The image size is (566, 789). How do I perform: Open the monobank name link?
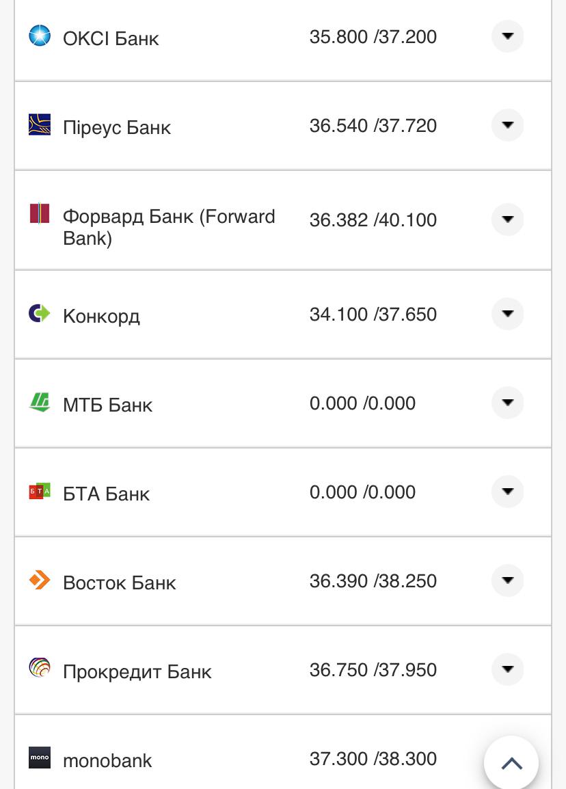[107, 760]
